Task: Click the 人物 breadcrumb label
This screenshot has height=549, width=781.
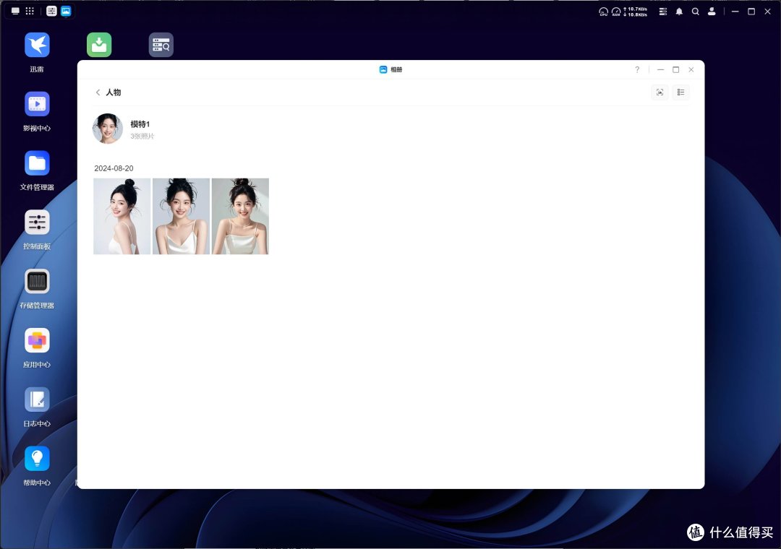Action: [114, 92]
